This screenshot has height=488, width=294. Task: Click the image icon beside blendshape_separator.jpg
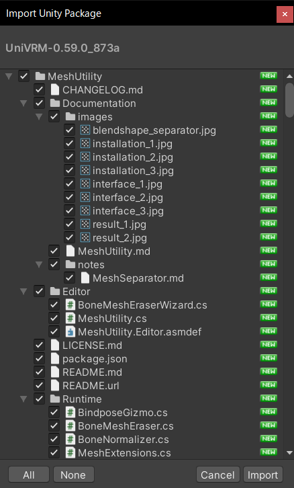coord(85,130)
